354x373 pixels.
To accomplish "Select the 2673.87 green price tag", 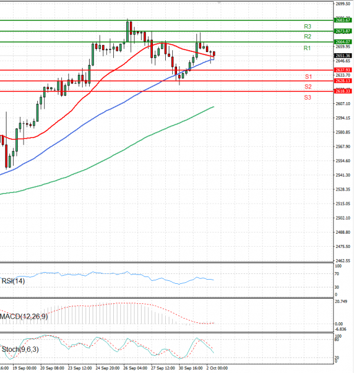I will coord(343,31).
